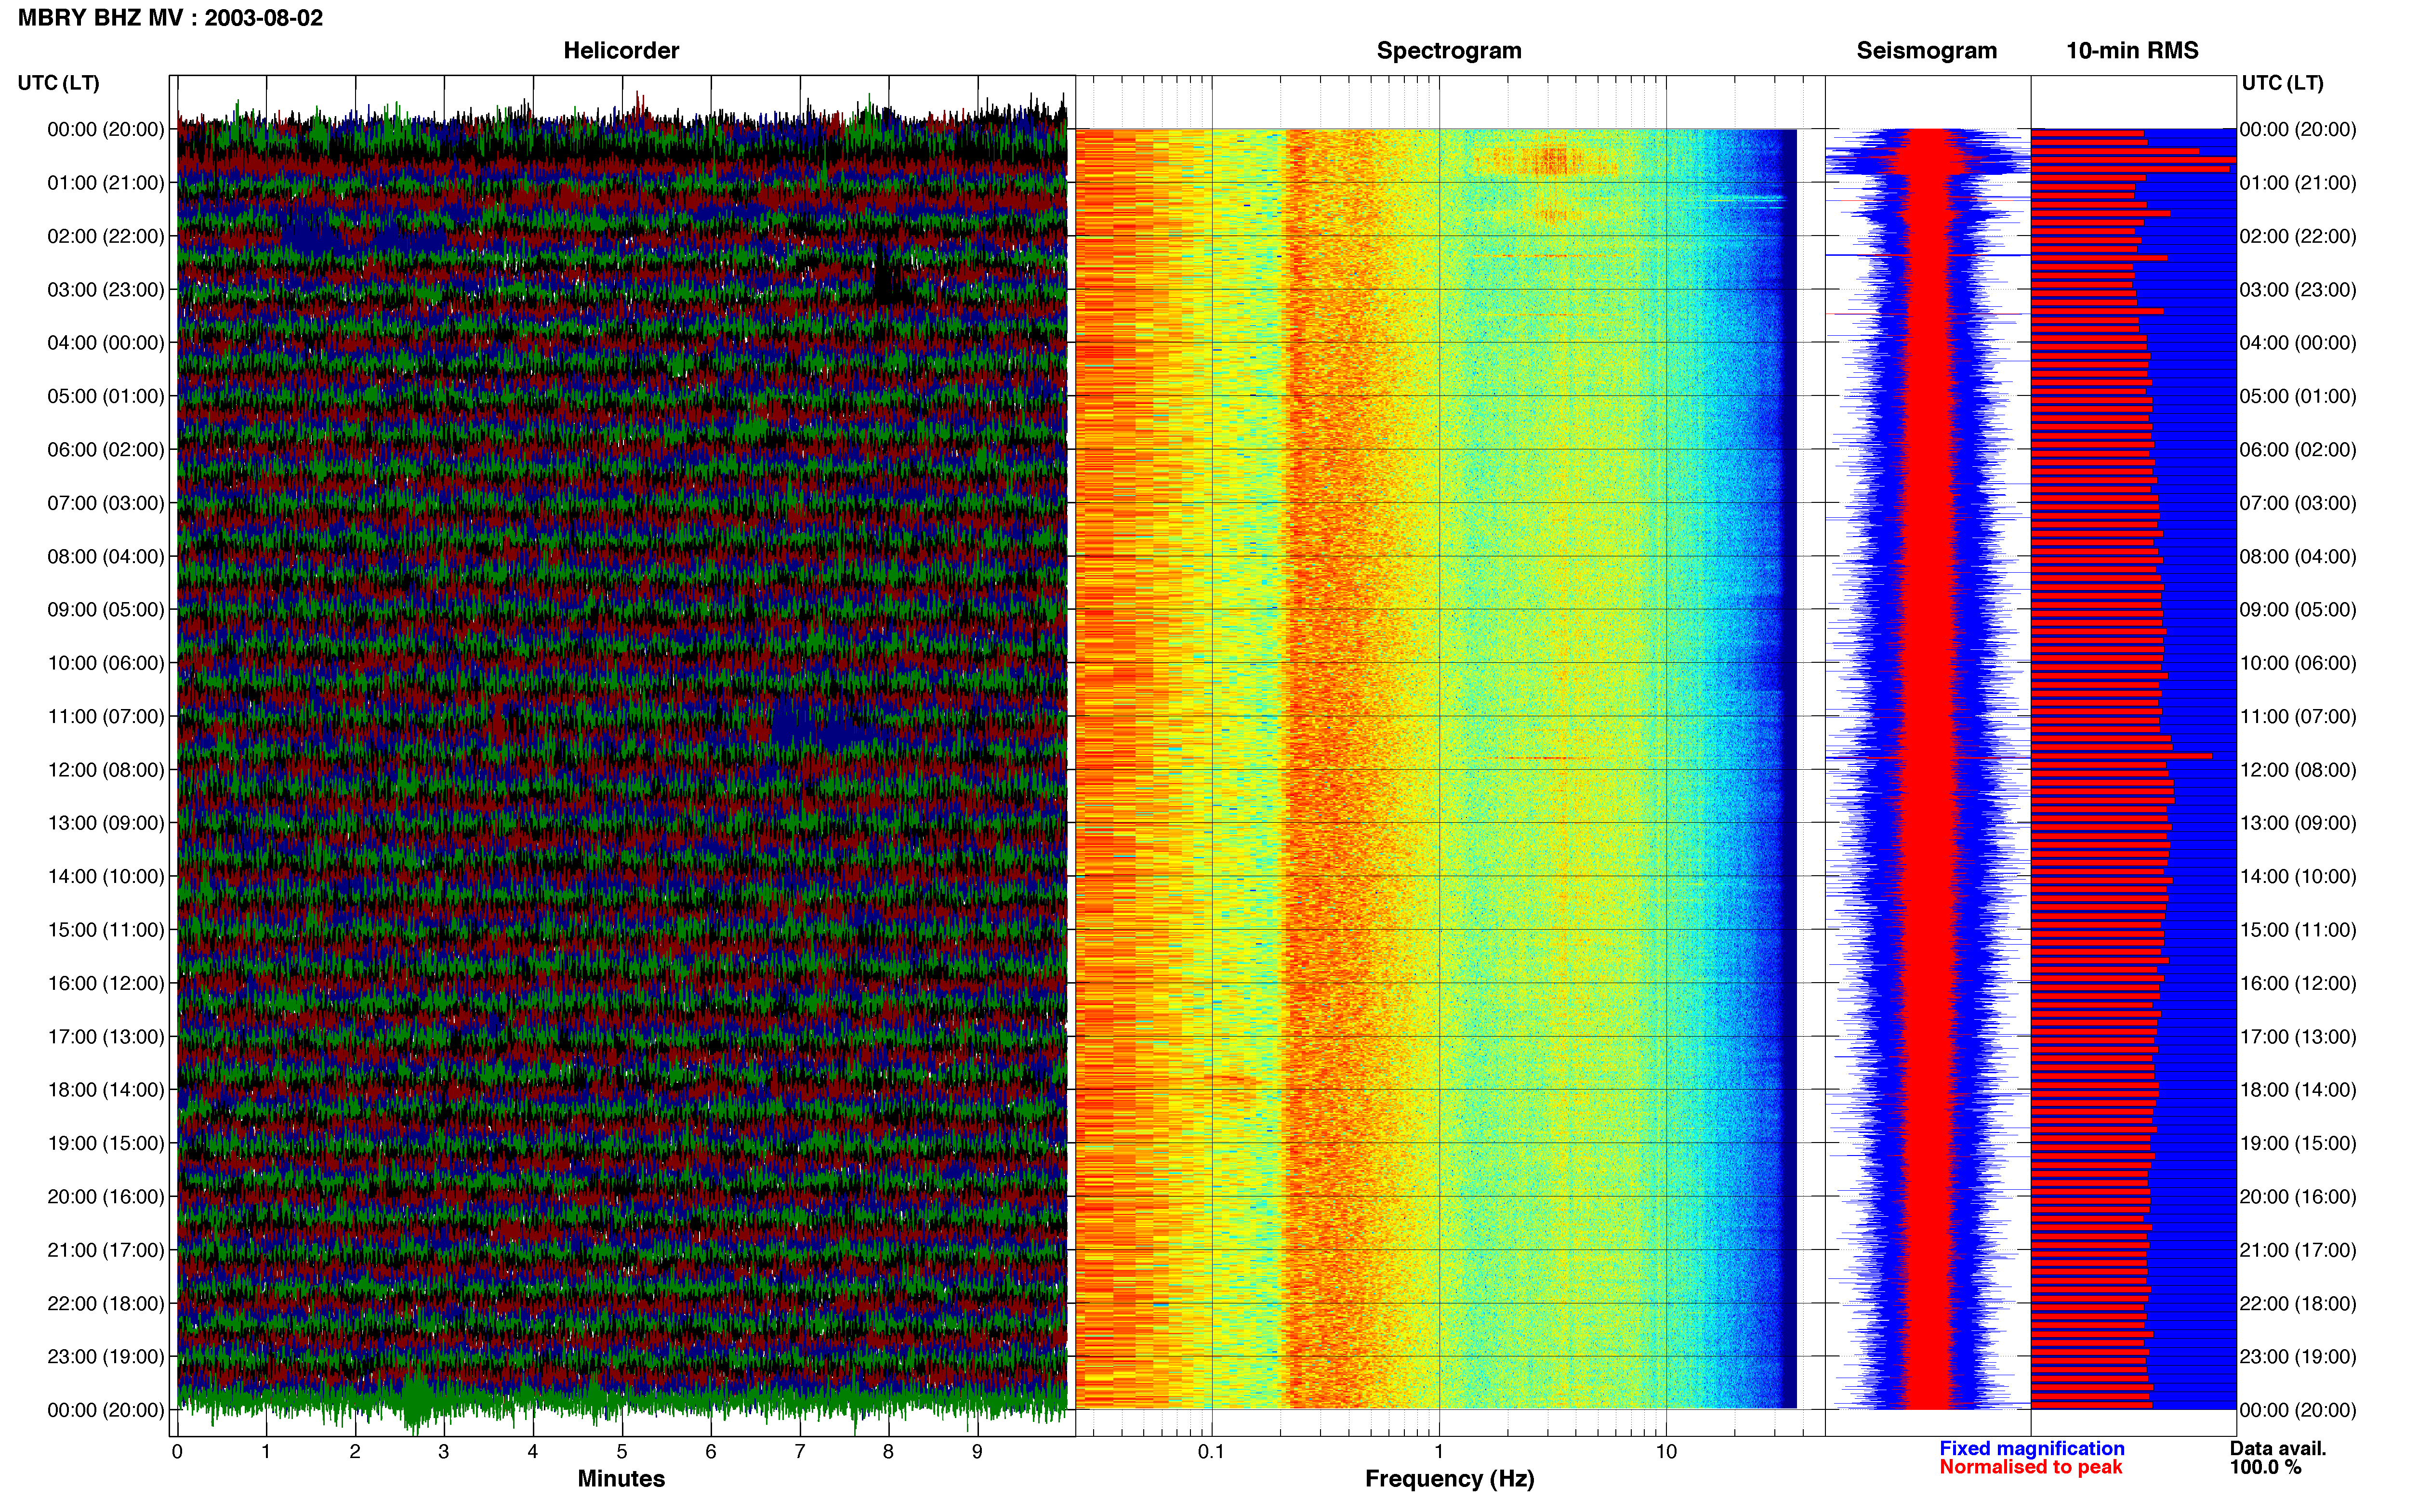
Task: Click the left 16:00 (12:00) time label
Action: pos(106,983)
